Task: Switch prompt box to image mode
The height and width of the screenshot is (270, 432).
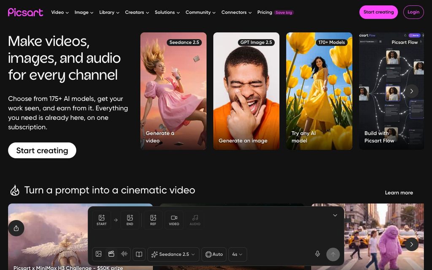Action: [x=99, y=254]
